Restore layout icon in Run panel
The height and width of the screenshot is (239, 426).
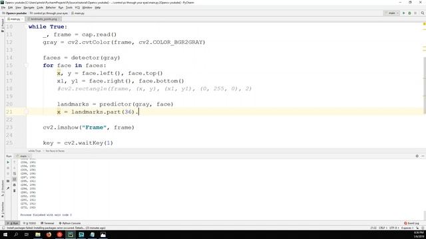click(x=8, y=181)
